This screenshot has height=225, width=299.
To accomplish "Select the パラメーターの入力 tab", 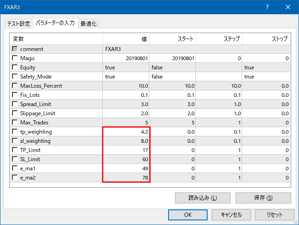I will pos(55,23).
